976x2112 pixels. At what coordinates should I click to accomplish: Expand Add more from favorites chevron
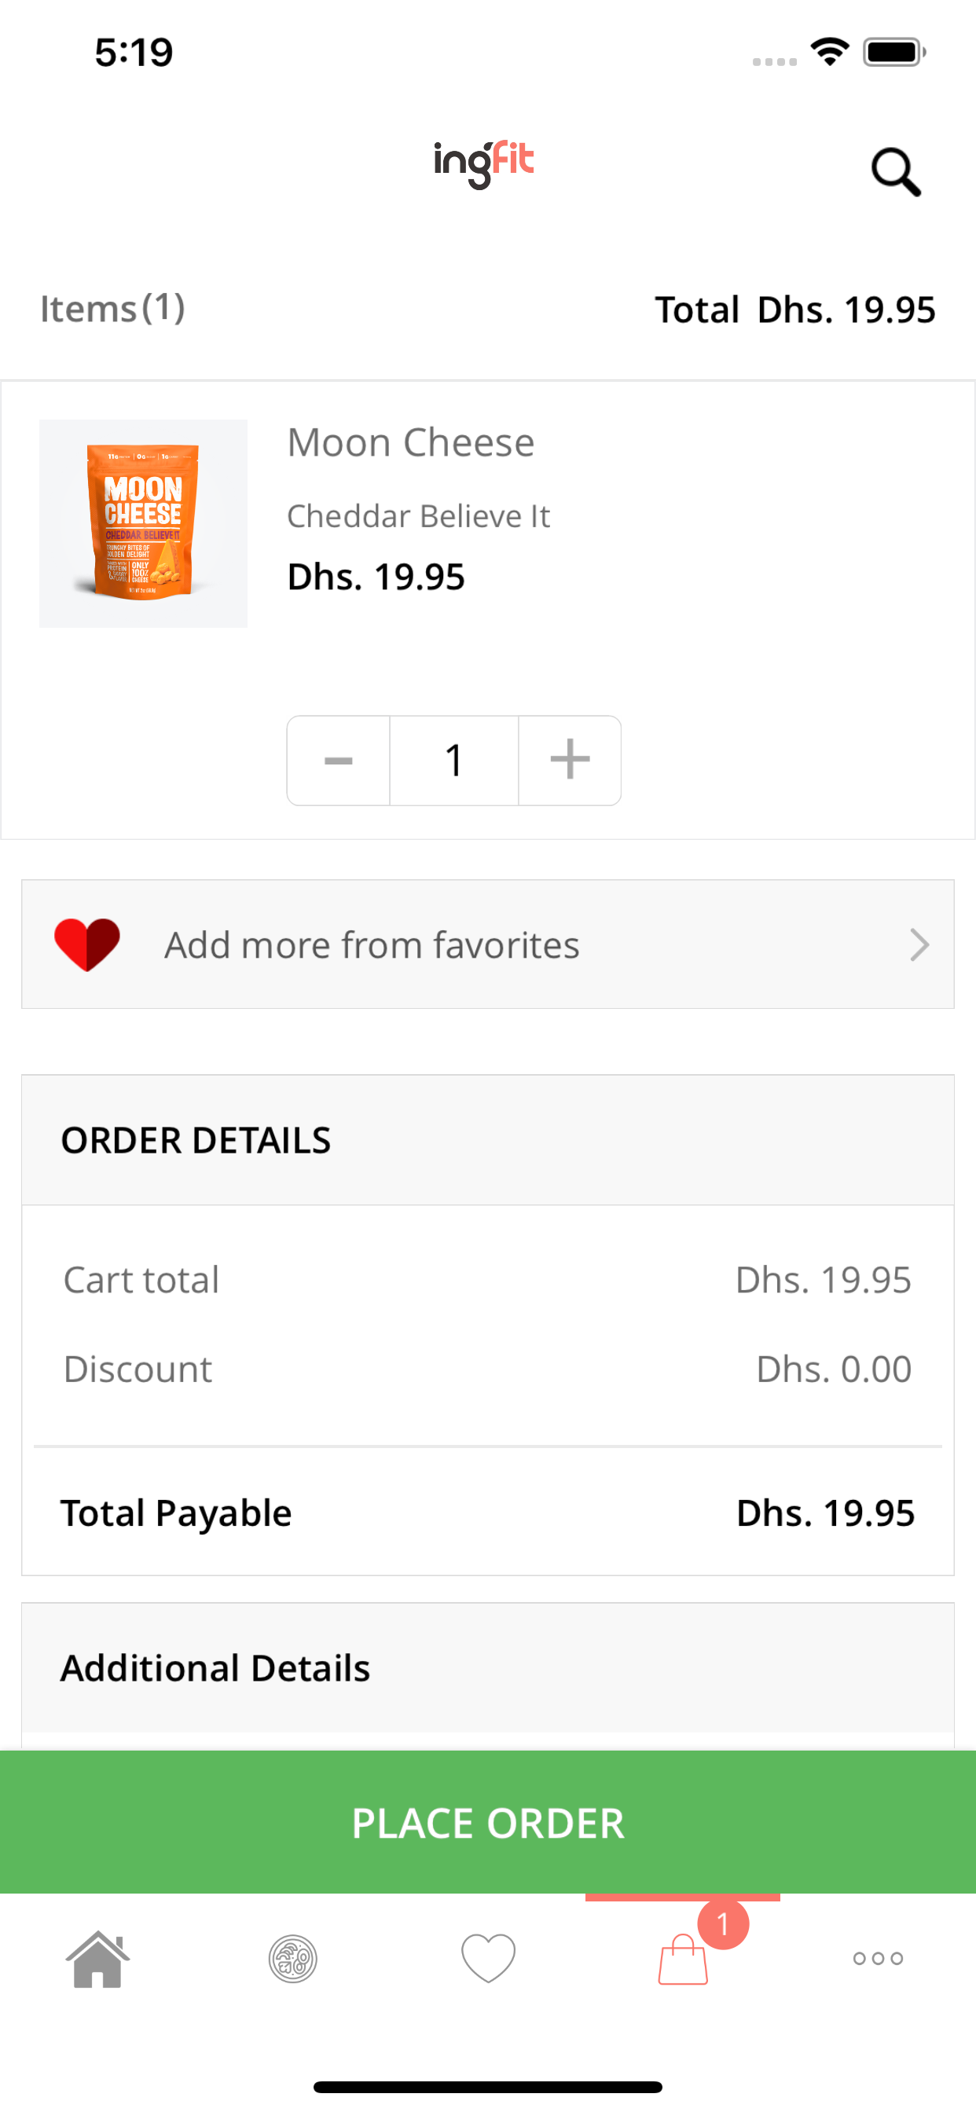pos(919,944)
